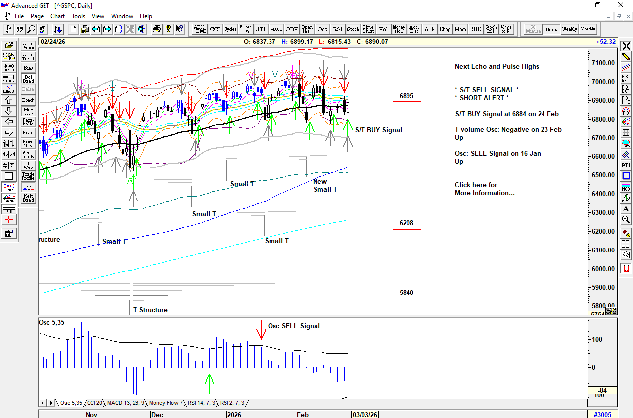
Task: Click the PTI tool on right panel
Action: coord(626,165)
